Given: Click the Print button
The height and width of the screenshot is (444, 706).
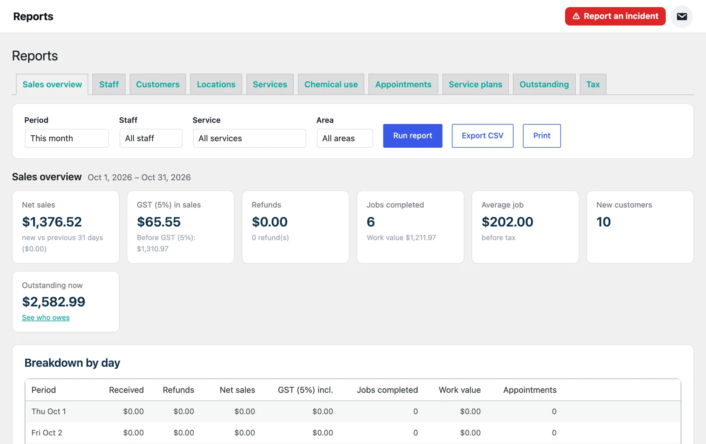Looking at the screenshot, I should coord(541,136).
